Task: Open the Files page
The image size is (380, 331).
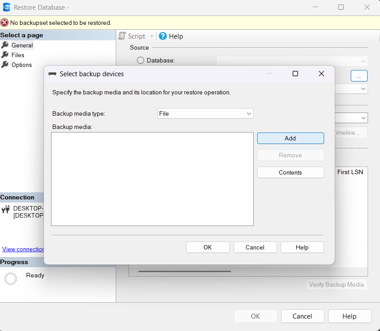Action: (x=18, y=55)
